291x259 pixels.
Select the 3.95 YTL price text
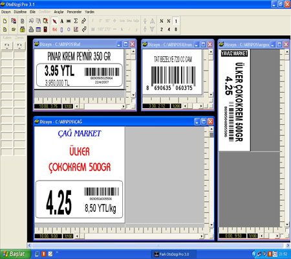click(x=59, y=71)
